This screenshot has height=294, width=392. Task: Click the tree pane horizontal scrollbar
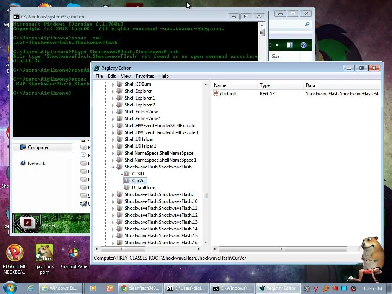123,249
